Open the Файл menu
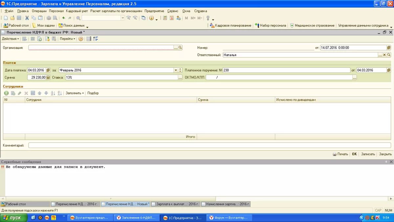The height and width of the screenshot is (222, 394). (9, 11)
